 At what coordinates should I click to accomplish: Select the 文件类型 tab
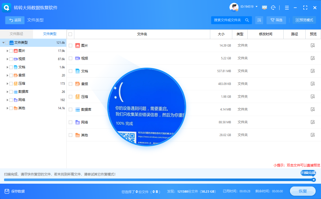(50, 34)
